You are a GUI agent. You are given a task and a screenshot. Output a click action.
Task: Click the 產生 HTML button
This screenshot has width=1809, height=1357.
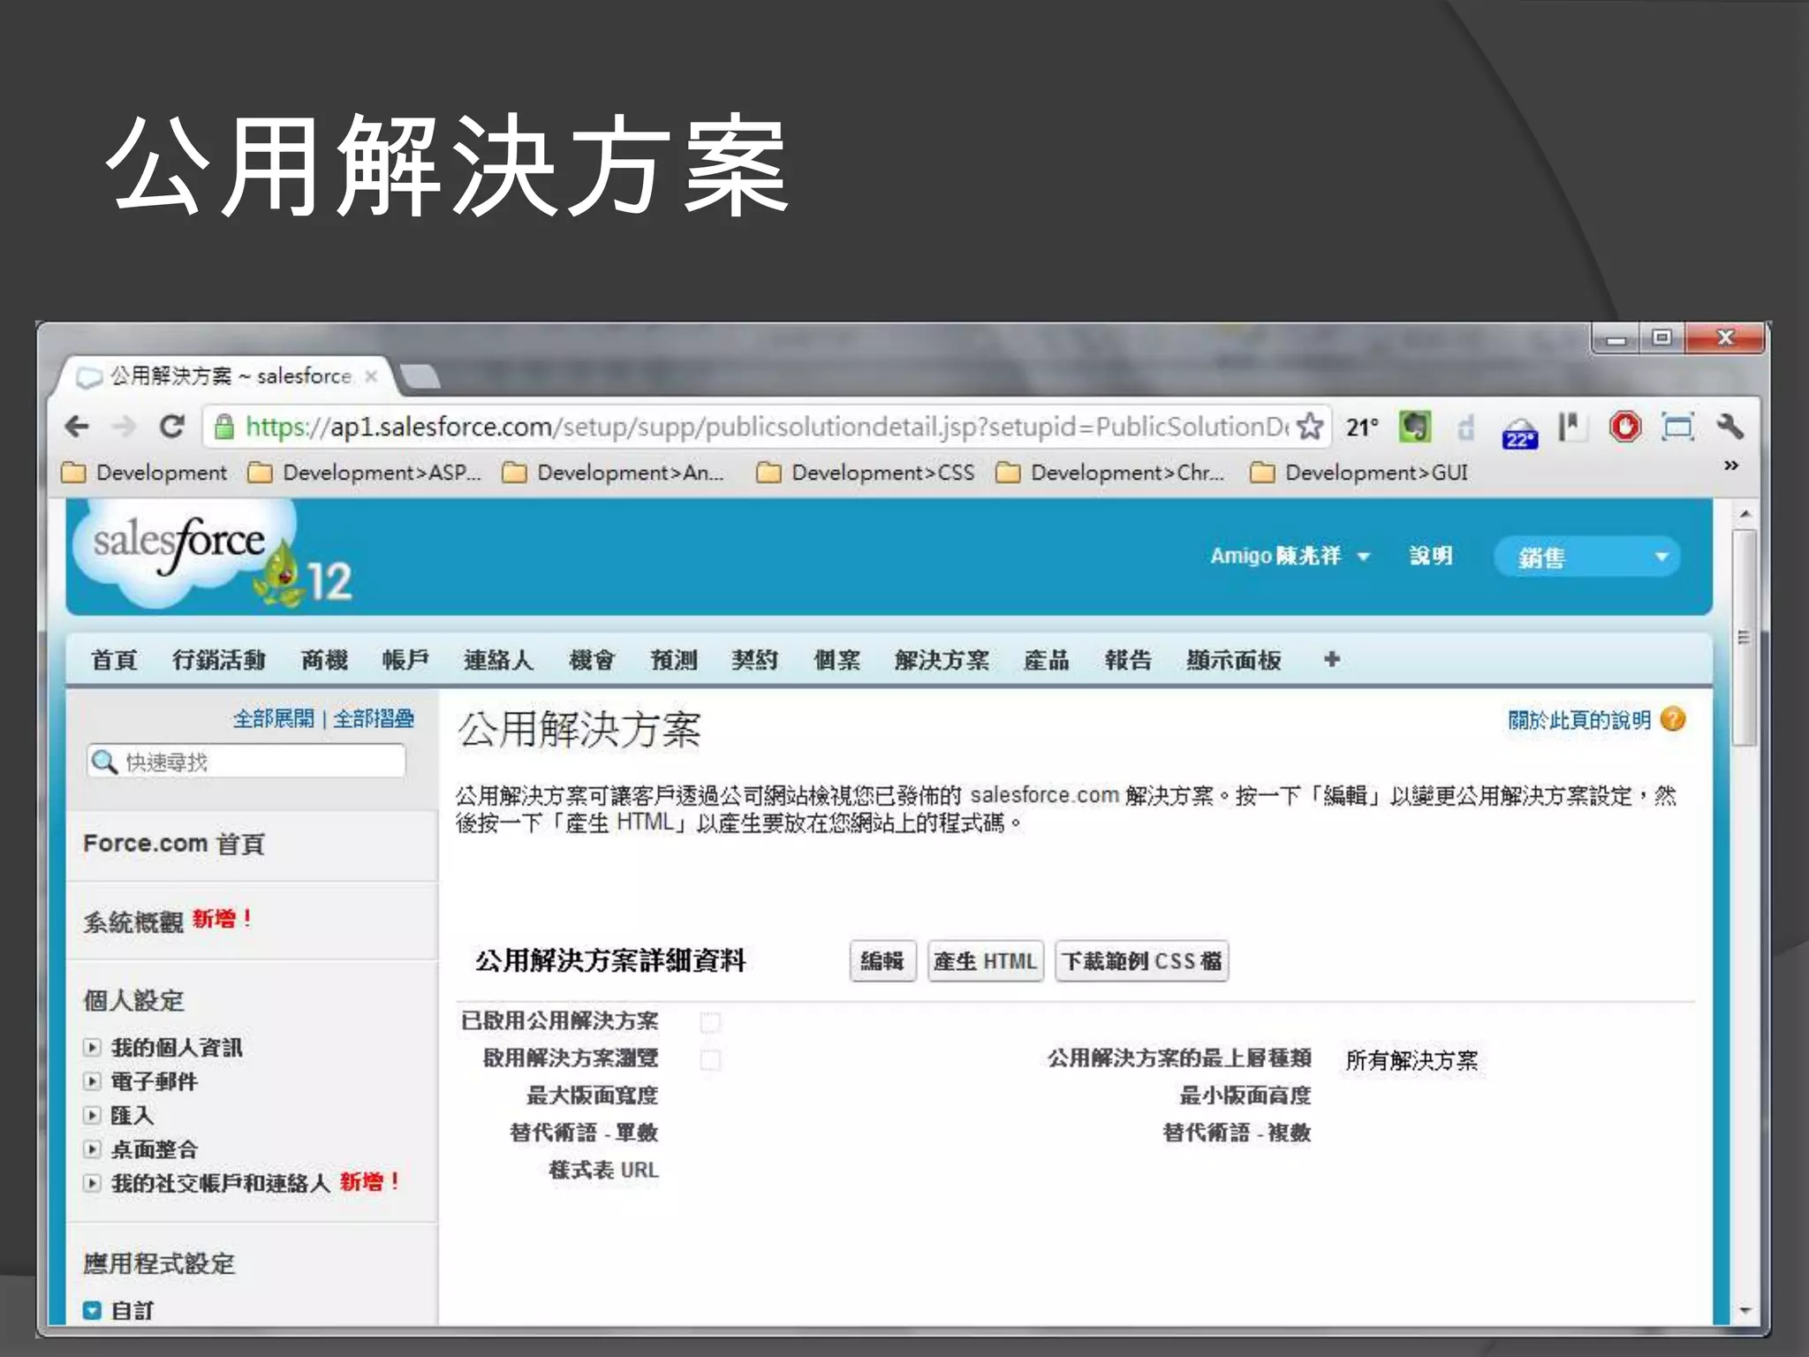click(x=985, y=960)
